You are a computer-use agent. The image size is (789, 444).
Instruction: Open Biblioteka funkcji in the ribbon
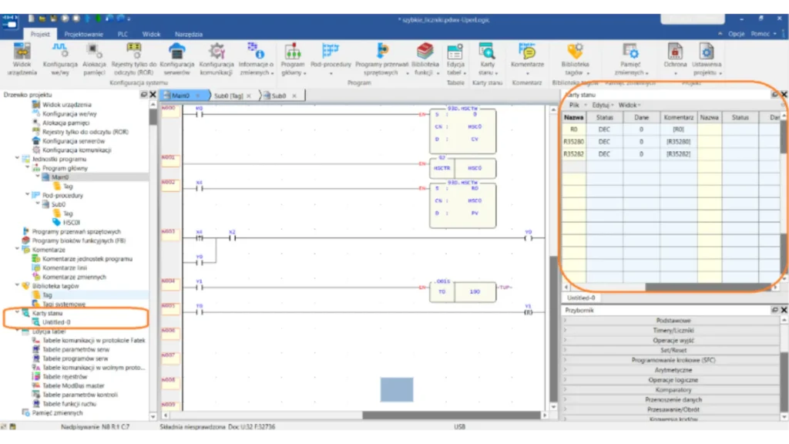pos(425,59)
